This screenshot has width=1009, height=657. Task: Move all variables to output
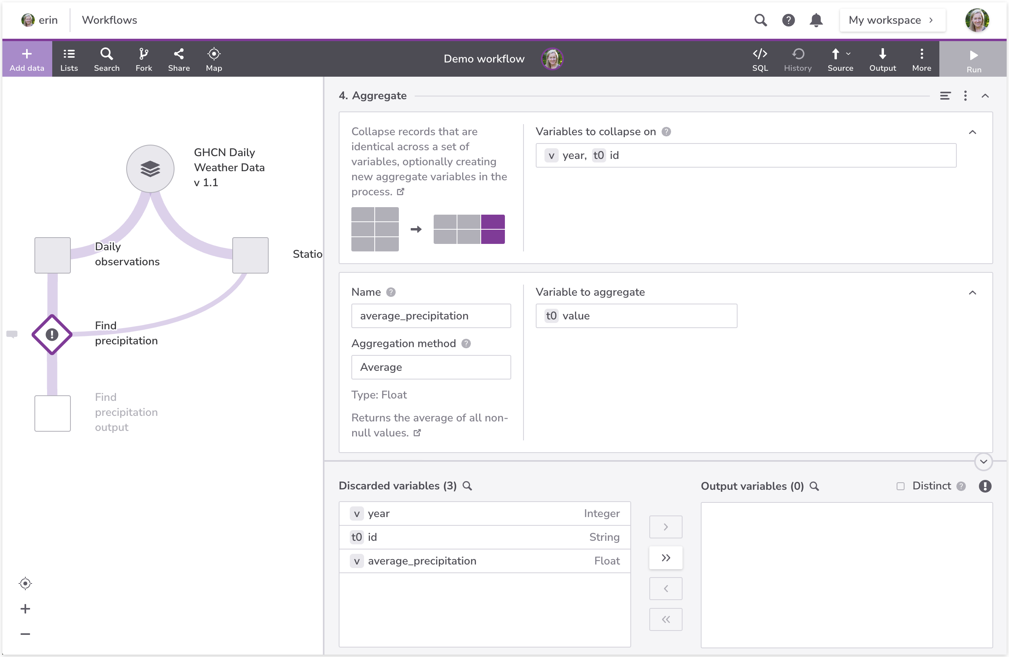coord(666,557)
